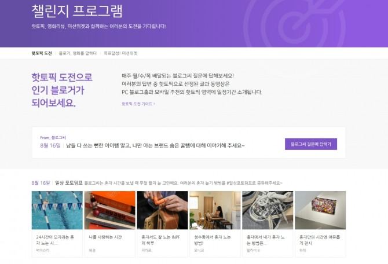Open the cafe interior photo thumbnail
388x264 pixels.
coord(215,210)
